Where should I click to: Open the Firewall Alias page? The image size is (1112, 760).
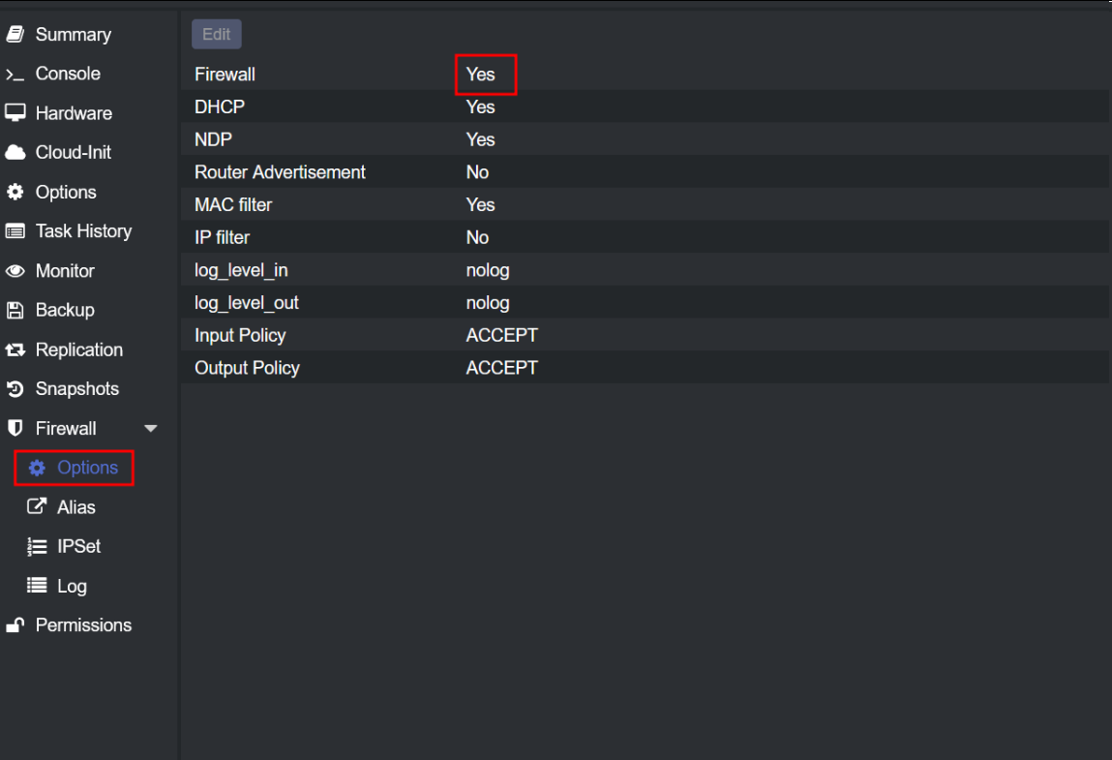click(75, 507)
